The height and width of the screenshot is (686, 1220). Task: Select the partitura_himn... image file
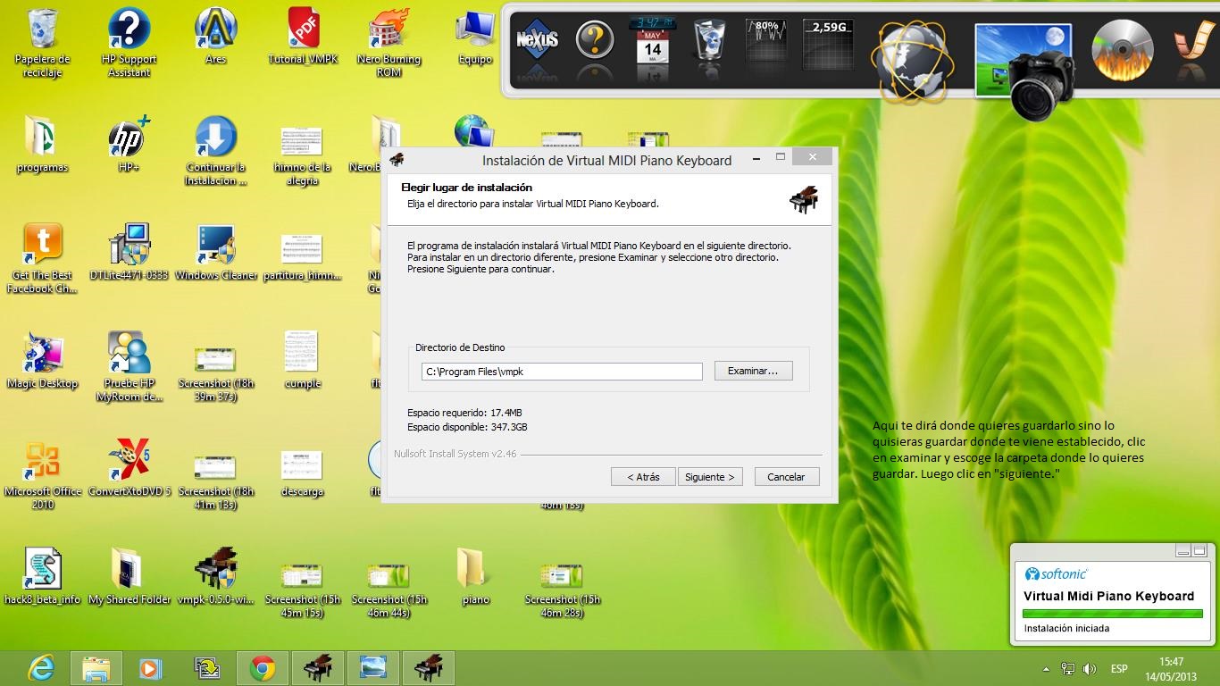(x=302, y=257)
